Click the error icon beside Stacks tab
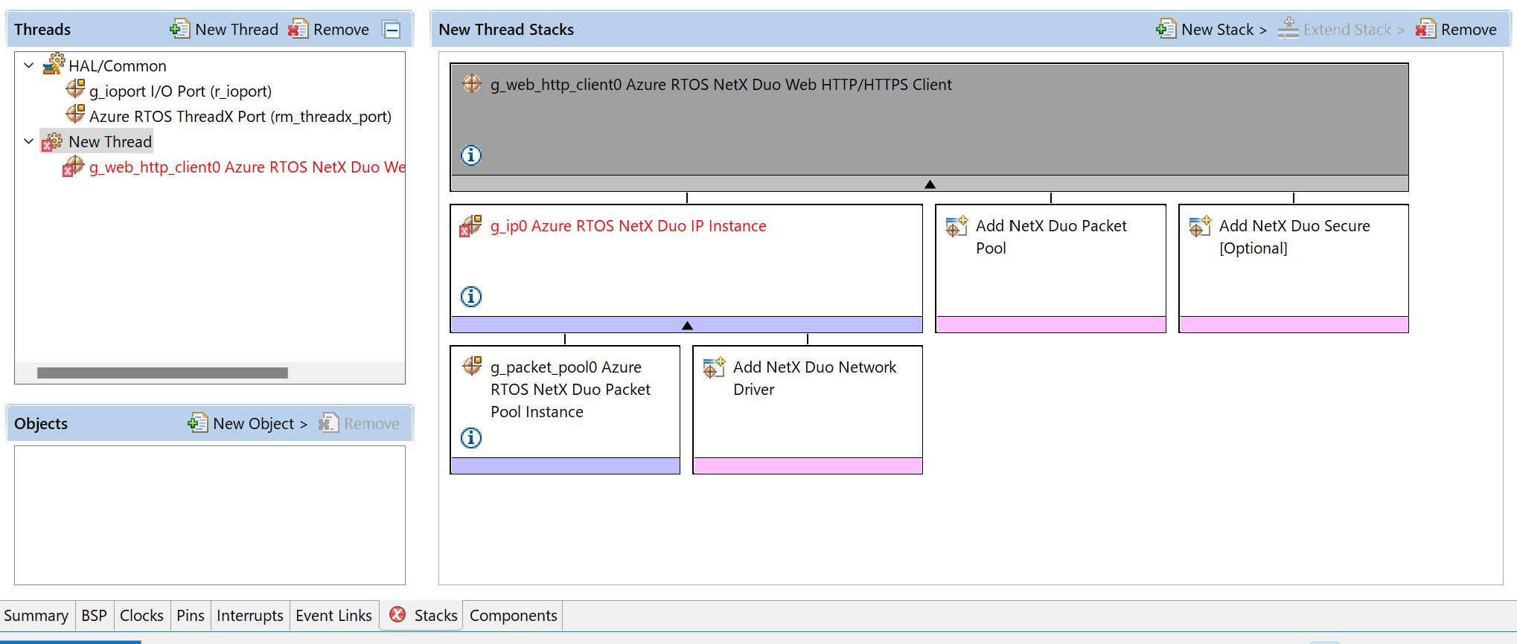This screenshot has width=1517, height=644. point(398,614)
